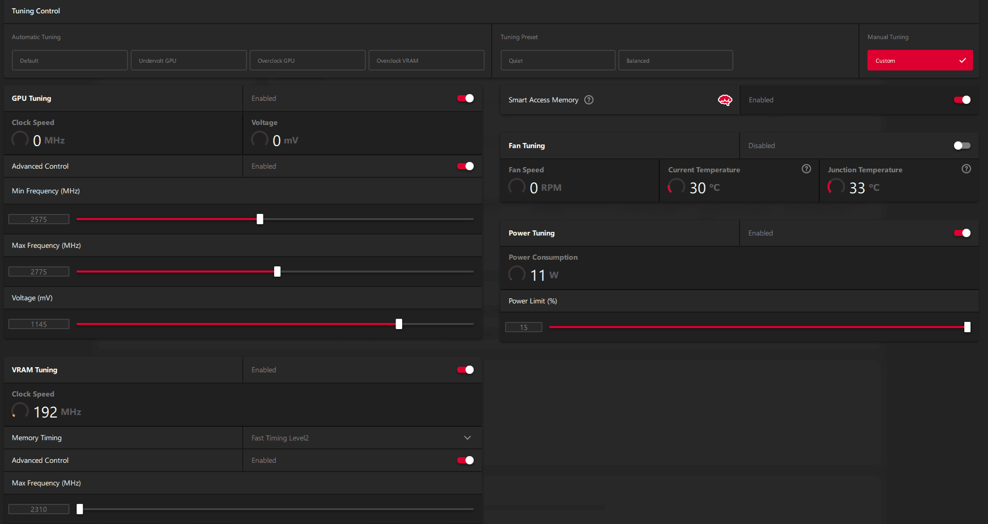Click the 'Voltage (mV)' label
Viewport: 988px width, 524px height.
point(32,298)
